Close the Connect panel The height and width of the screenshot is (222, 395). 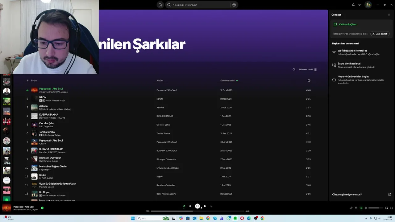click(x=389, y=15)
